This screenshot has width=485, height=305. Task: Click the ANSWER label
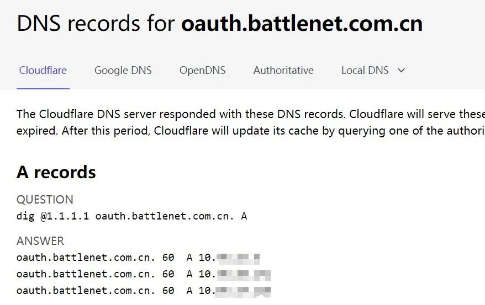pos(40,241)
